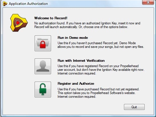The height and width of the screenshot is (117, 156).
Task: Click the empty title bar area
Action: point(94,4)
